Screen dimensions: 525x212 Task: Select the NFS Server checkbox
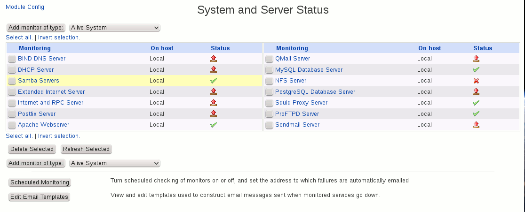[x=269, y=81]
